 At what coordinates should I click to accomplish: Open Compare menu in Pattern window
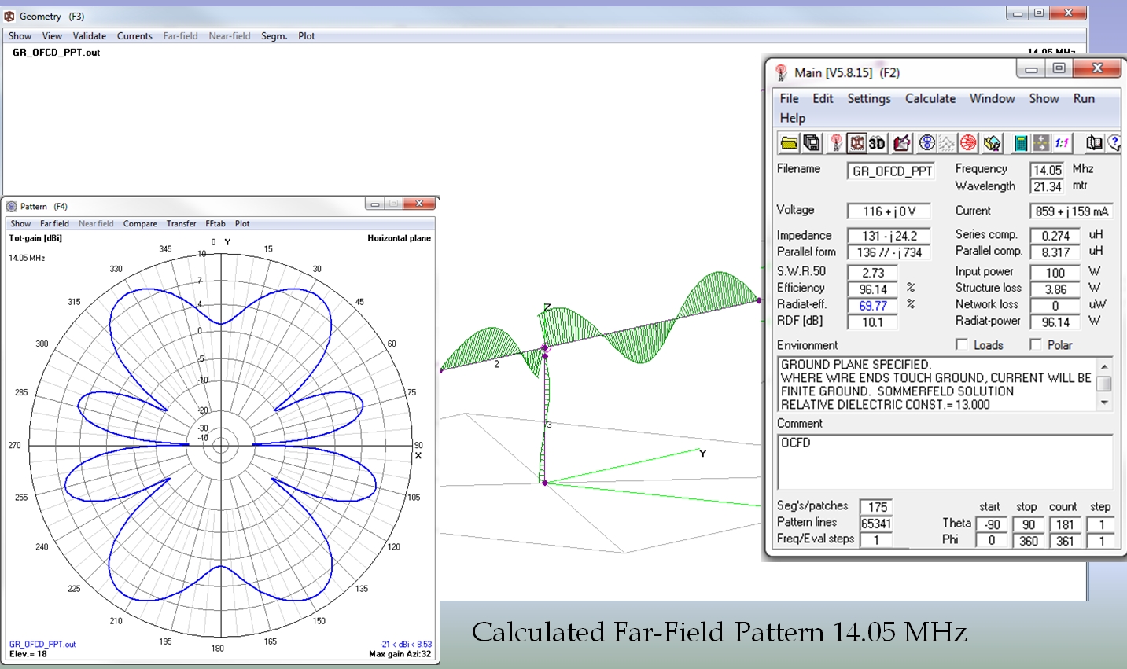click(140, 224)
